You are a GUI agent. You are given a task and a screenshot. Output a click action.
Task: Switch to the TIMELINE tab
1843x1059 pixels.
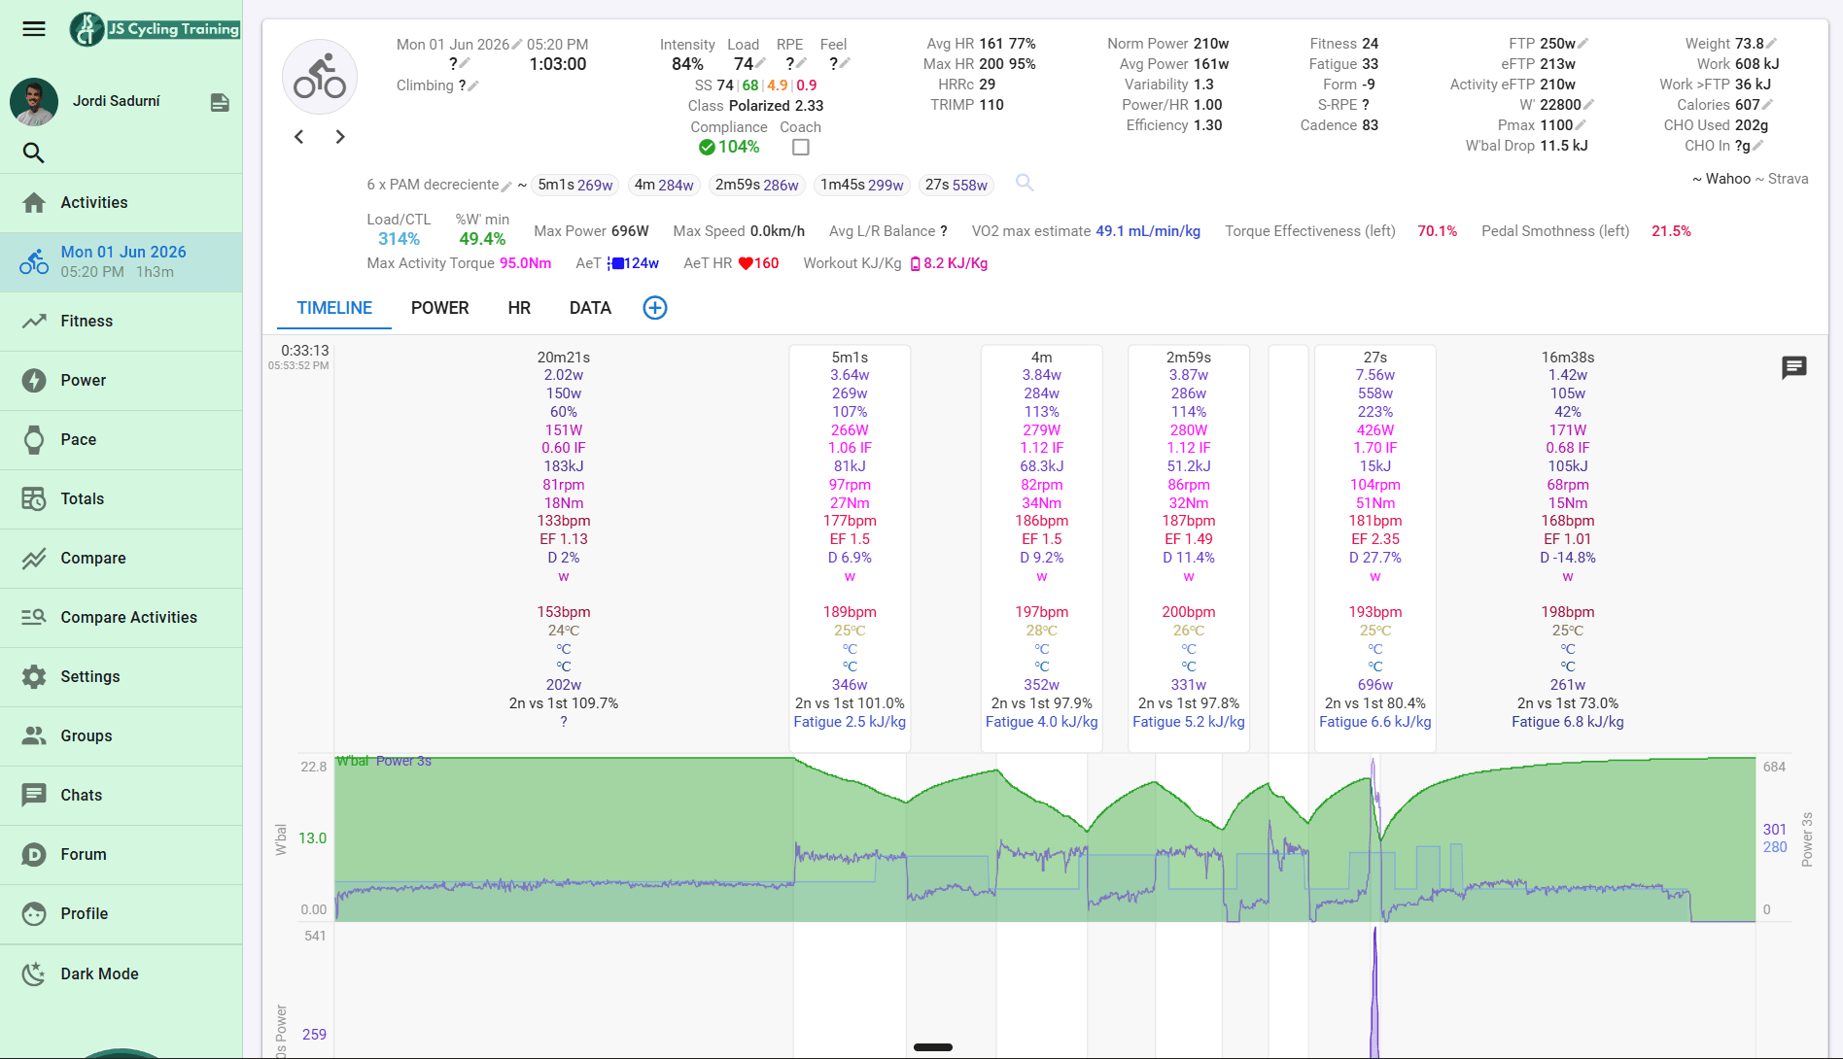pyautogui.click(x=334, y=308)
